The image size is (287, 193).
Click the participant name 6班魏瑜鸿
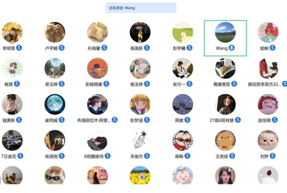point(94,156)
